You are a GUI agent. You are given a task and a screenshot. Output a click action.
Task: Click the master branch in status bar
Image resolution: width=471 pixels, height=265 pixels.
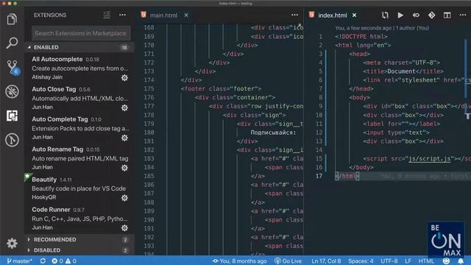tap(19, 261)
